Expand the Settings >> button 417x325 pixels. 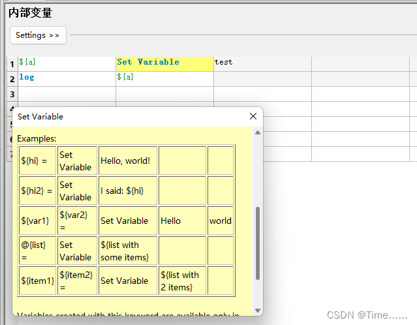(38, 35)
